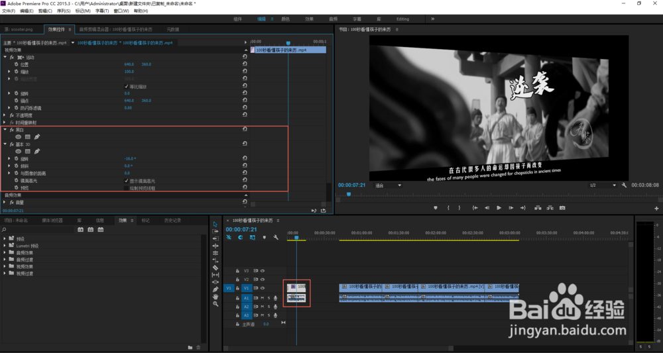663x353 pixels.
Task: Mute track A1 with M button
Action: (x=262, y=298)
